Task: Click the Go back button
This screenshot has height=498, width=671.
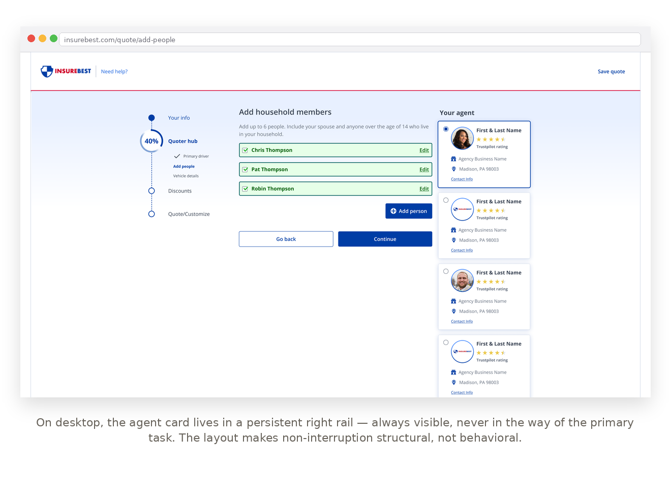Action: coord(286,239)
